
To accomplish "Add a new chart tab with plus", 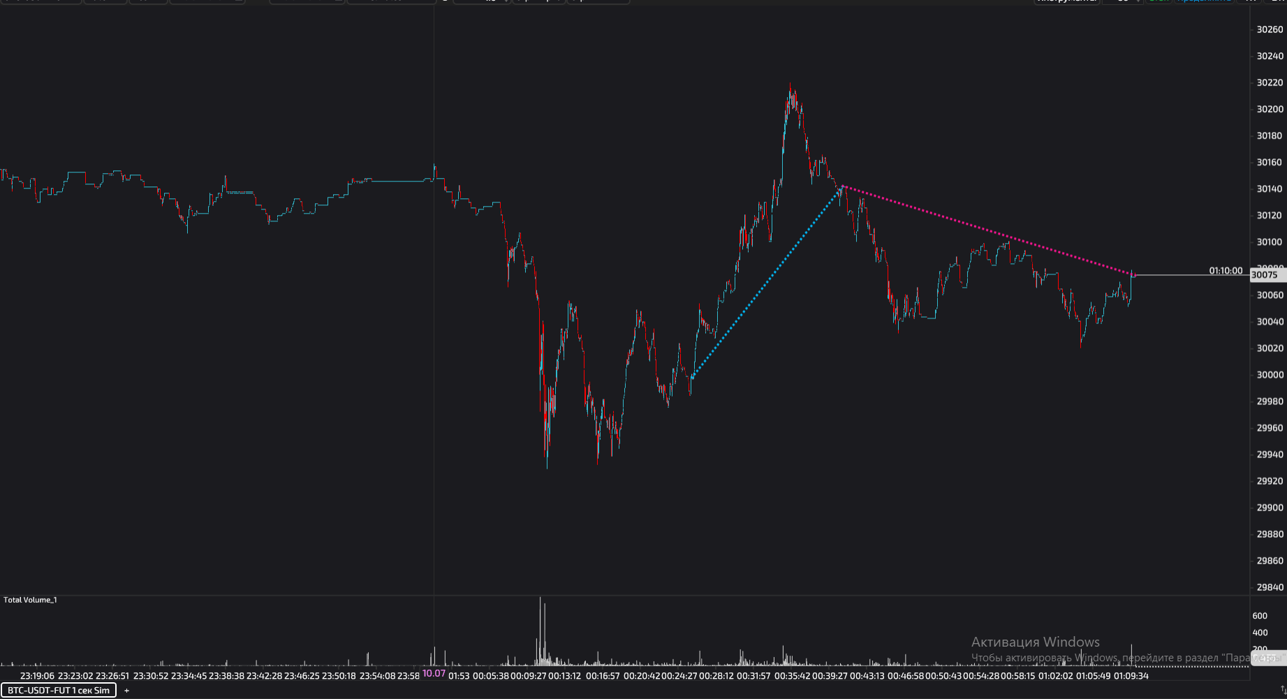I will point(126,691).
